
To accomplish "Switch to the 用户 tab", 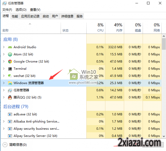I will tap(55, 16).
